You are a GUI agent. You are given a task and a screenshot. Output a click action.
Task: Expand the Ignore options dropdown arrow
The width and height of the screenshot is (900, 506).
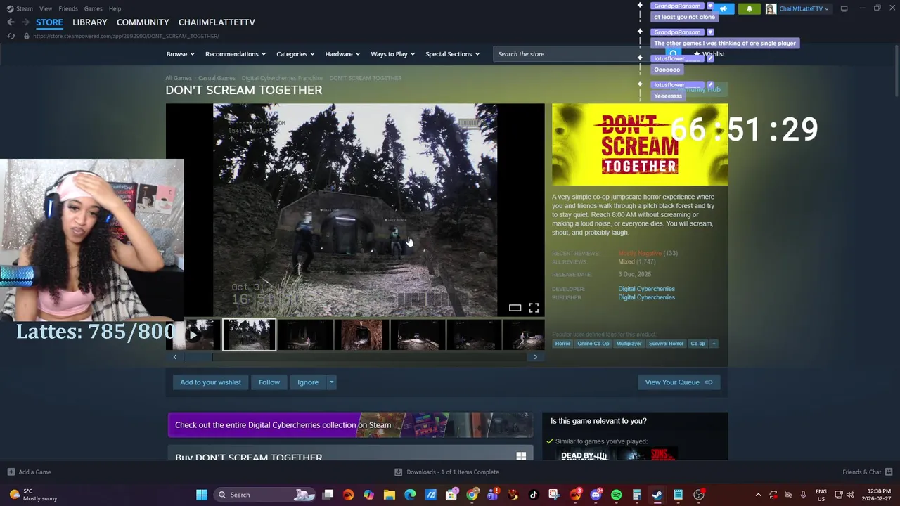[x=331, y=382]
